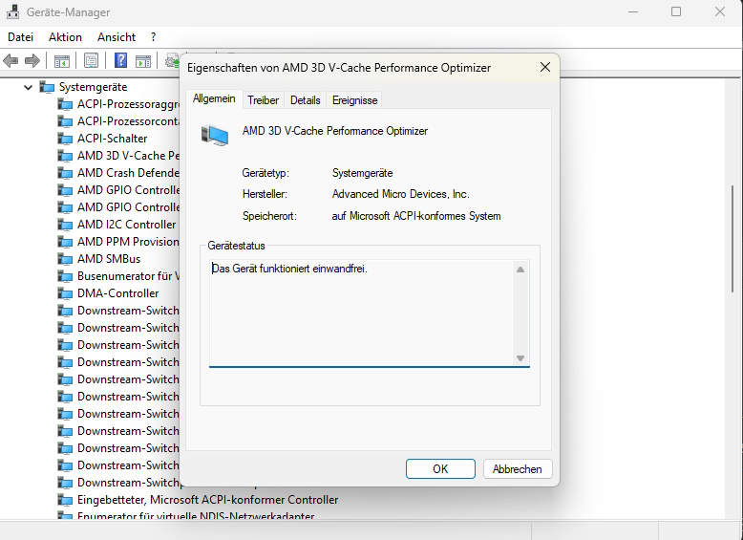
Task: Click the Systemgeräte category icon
Action: click(47, 87)
